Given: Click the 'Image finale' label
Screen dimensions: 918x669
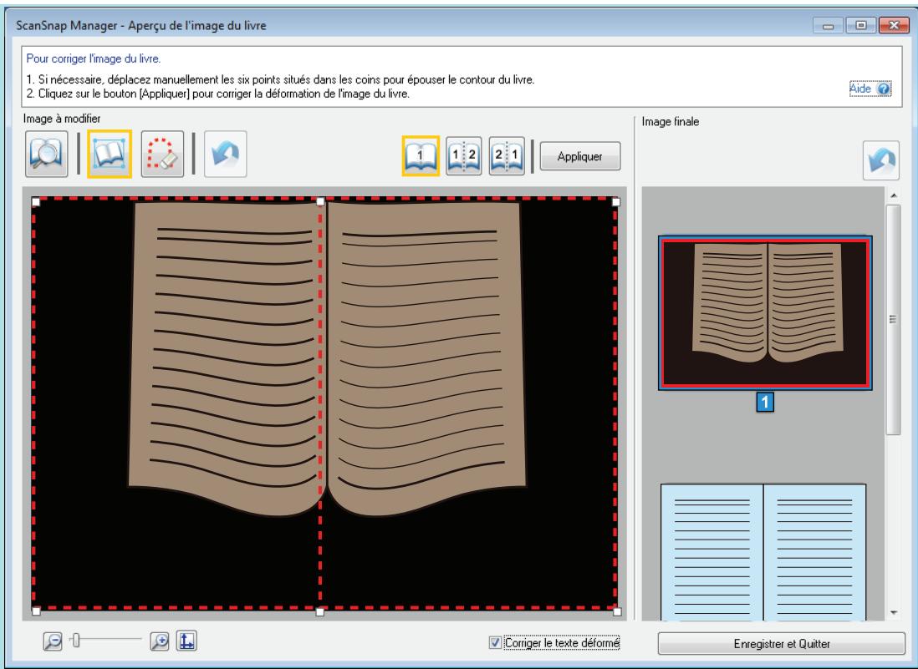Looking at the screenshot, I should [x=671, y=122].
